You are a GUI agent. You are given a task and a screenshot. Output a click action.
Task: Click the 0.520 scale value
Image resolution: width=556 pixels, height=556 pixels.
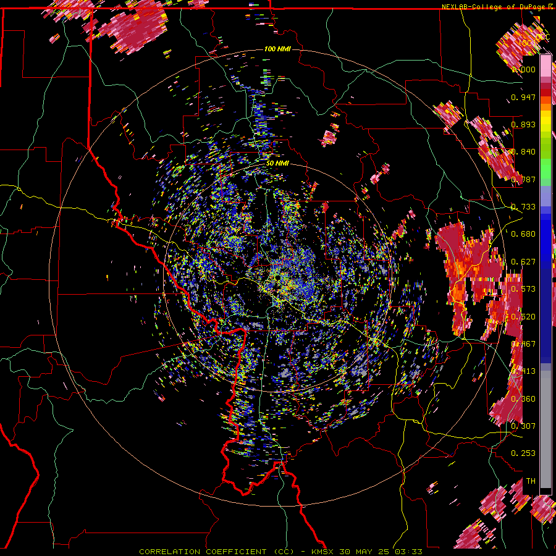pyautogui.click(x=523, y=317)
